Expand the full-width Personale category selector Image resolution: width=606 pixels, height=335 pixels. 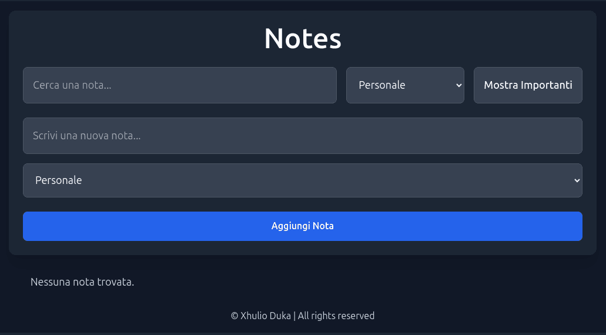[x=302, y=180]
